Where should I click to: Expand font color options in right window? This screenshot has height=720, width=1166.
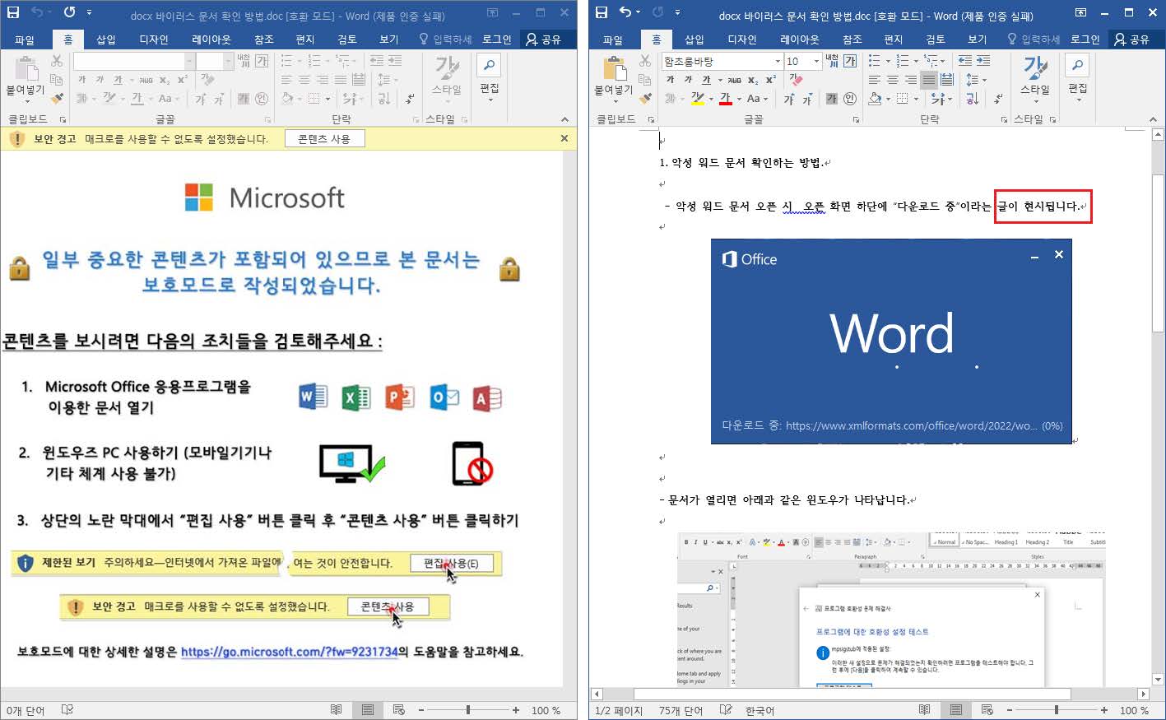(738, 99)
